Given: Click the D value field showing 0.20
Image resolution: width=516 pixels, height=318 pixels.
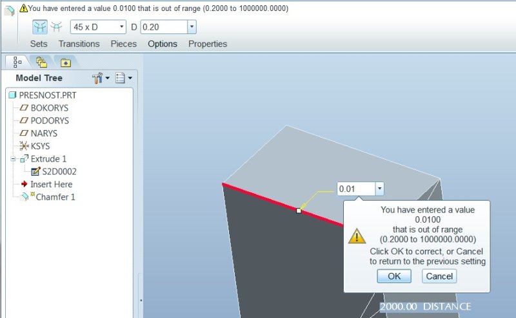Looking at the screenshot, I should pyautogui.click(x=164, y=27).
